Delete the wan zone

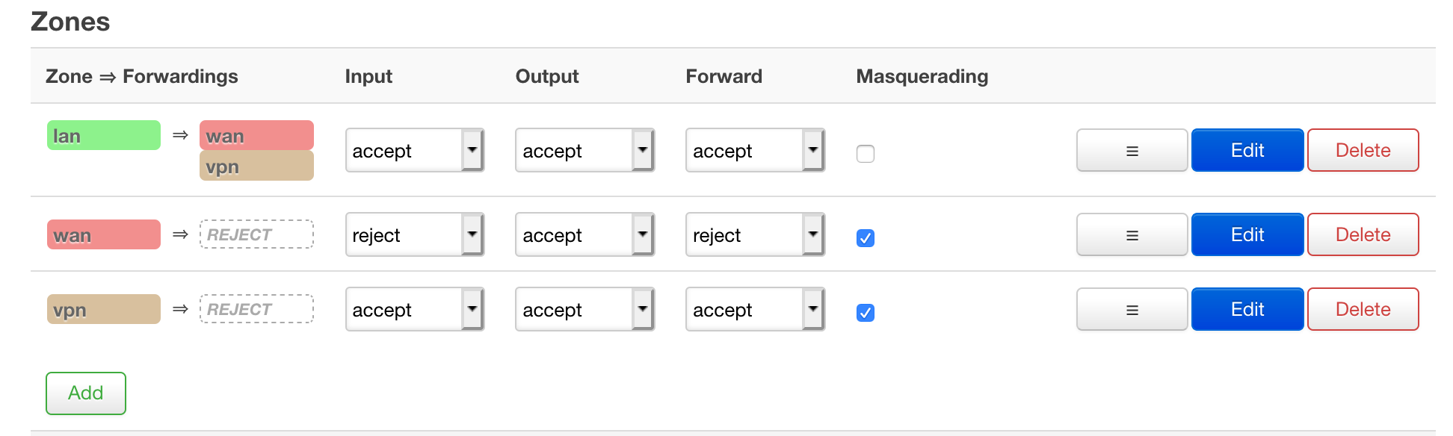(1363, 234)
